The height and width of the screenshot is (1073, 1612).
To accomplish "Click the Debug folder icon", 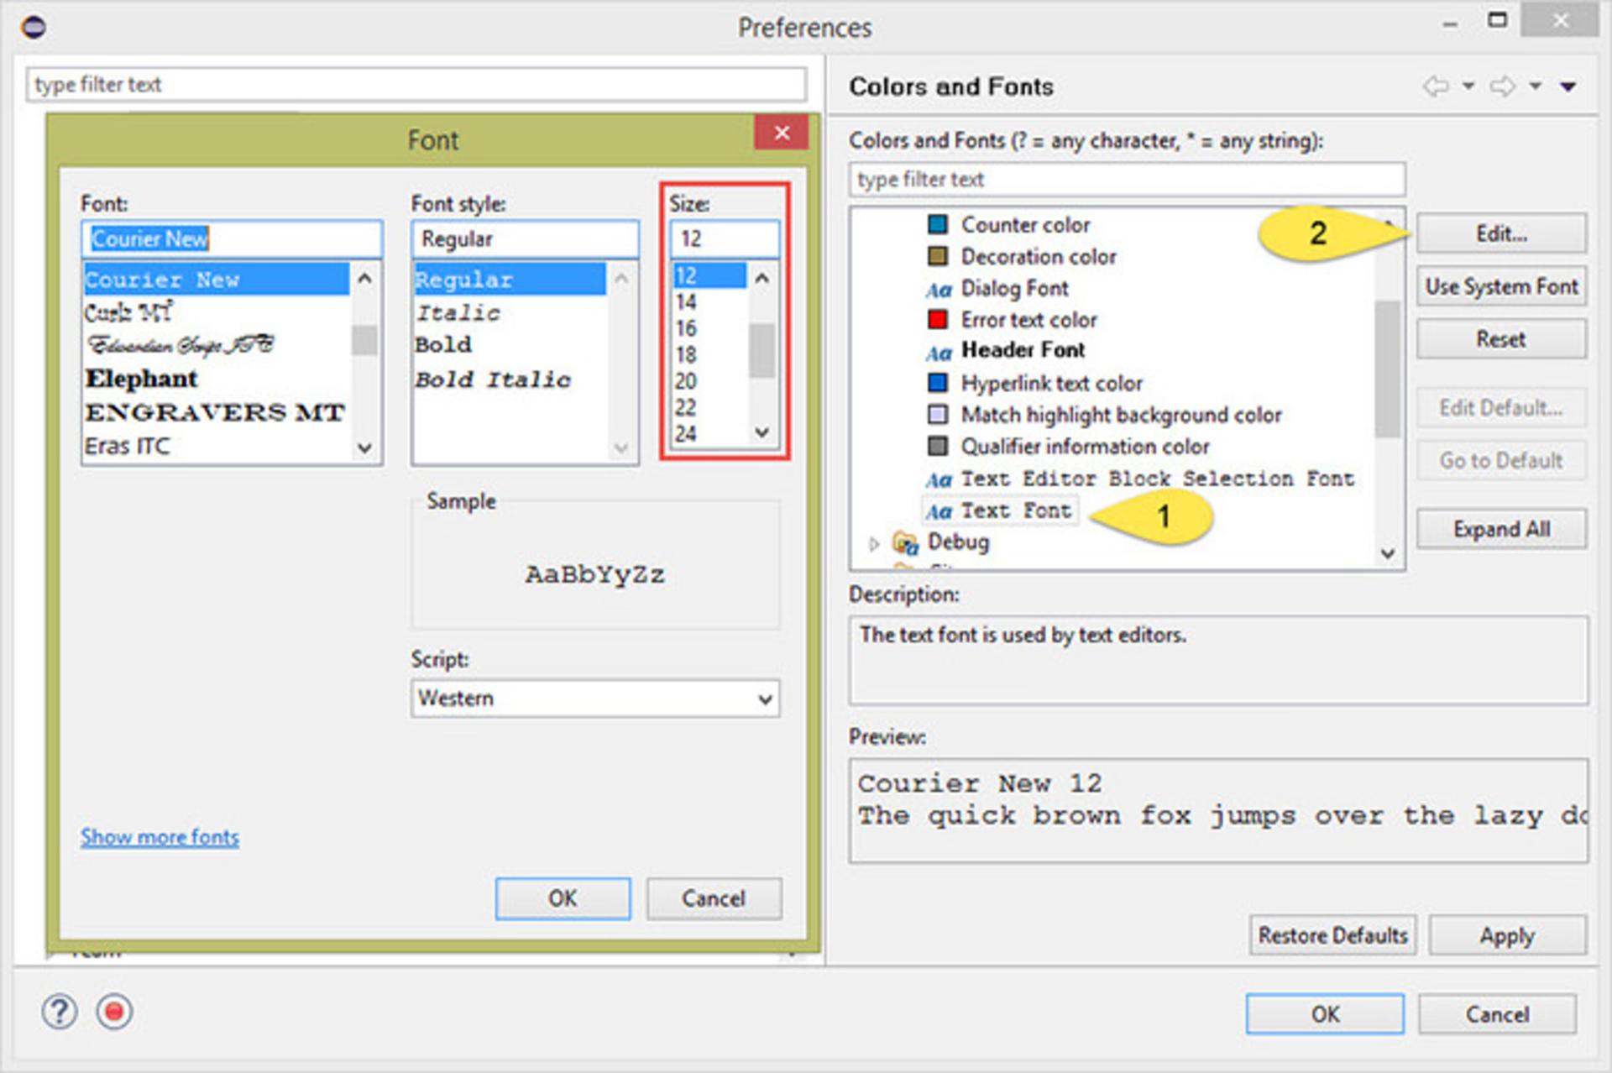I will click(905, 543).
